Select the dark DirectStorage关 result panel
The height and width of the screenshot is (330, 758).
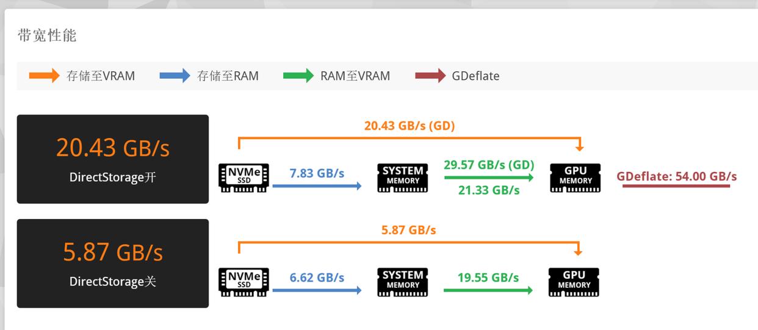pos(113,264)
